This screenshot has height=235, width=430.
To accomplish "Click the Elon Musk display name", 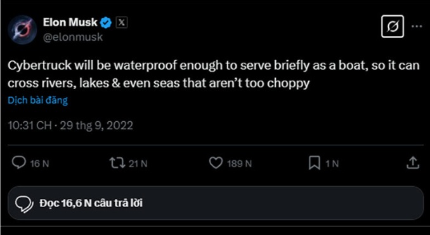I will 70,22.
